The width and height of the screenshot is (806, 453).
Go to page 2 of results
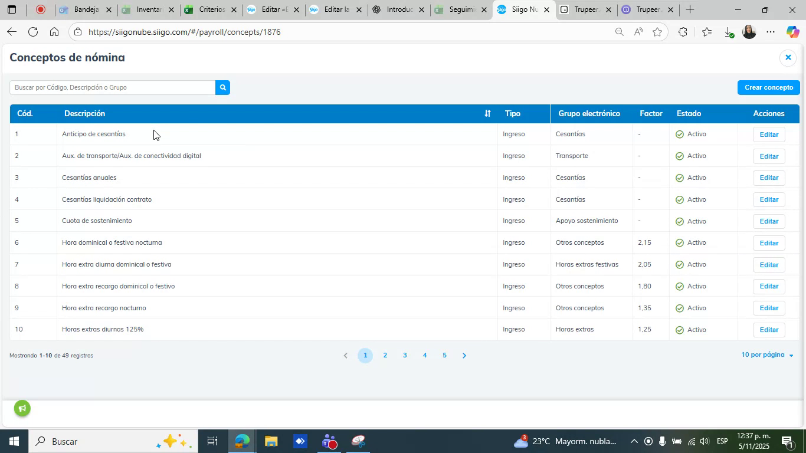pyautogui.click(x=385, y=356)
